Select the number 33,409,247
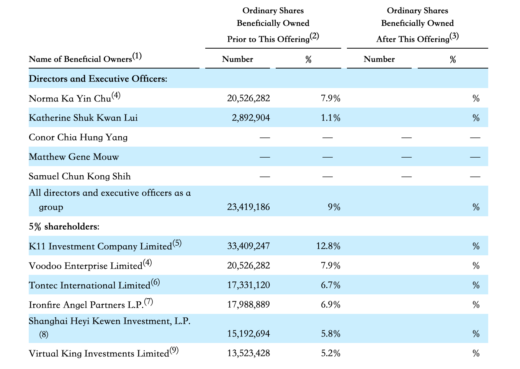Screen dimensions: 520x369 tap(249, 246)
